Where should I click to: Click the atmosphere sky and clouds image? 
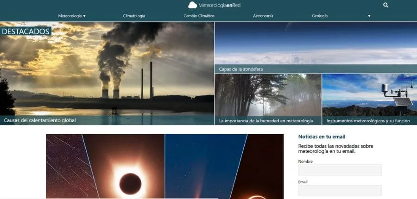pyautogui.click(x=315, y=44)
